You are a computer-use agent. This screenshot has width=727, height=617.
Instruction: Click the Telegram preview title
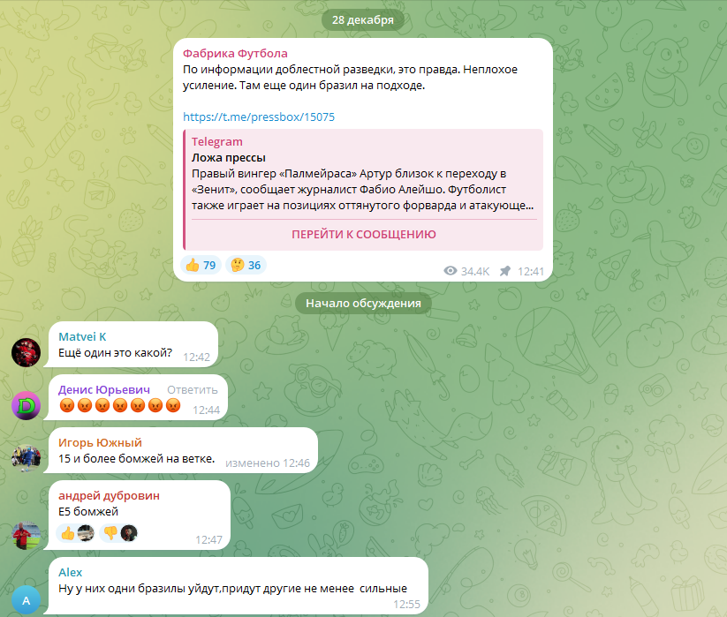[217, 141]
